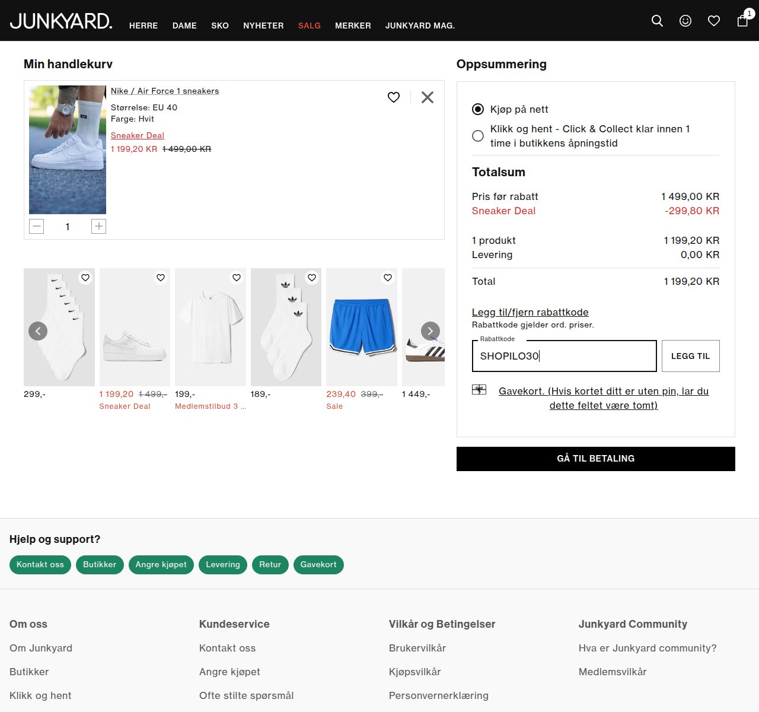
Task: Open SKO menu
Action: tap(220, 26)
